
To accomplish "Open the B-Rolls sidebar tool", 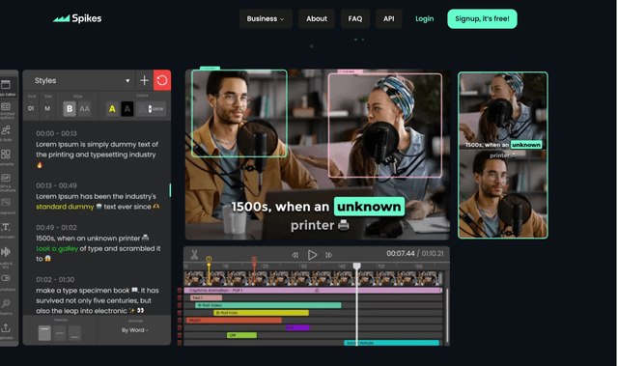I will pyautogui.click(x=7, y=133).
